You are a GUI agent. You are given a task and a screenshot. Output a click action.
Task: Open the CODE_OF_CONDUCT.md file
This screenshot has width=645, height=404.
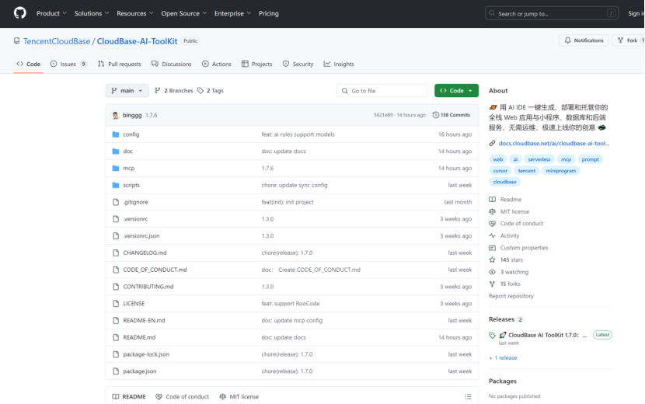click(x=155, y=270)
